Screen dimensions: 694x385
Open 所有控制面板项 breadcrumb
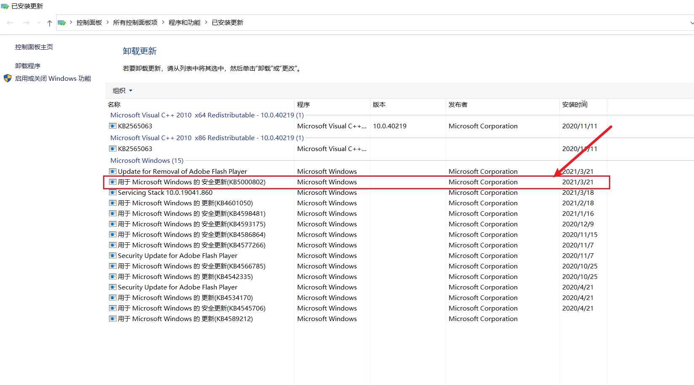(135, 23)
